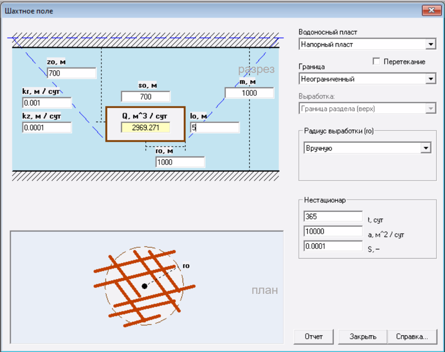Open the Водоносный пласт dropdown
The image size is (445, 352).
tap(430, 45)
